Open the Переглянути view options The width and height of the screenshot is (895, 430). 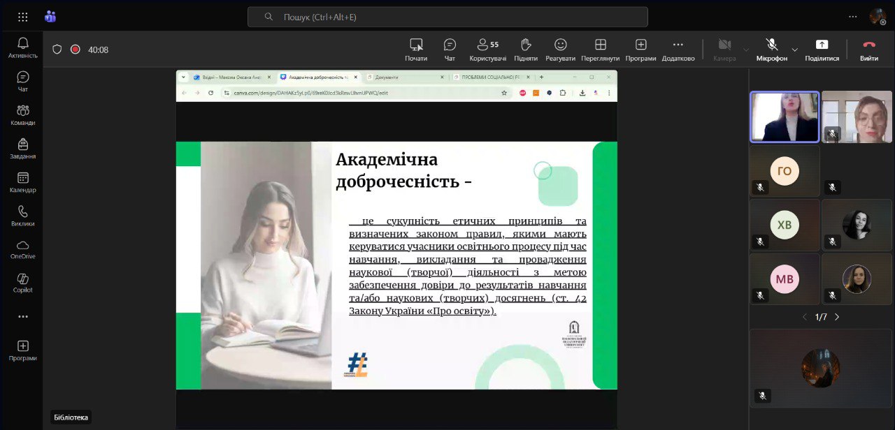click(x=600, y=49)
